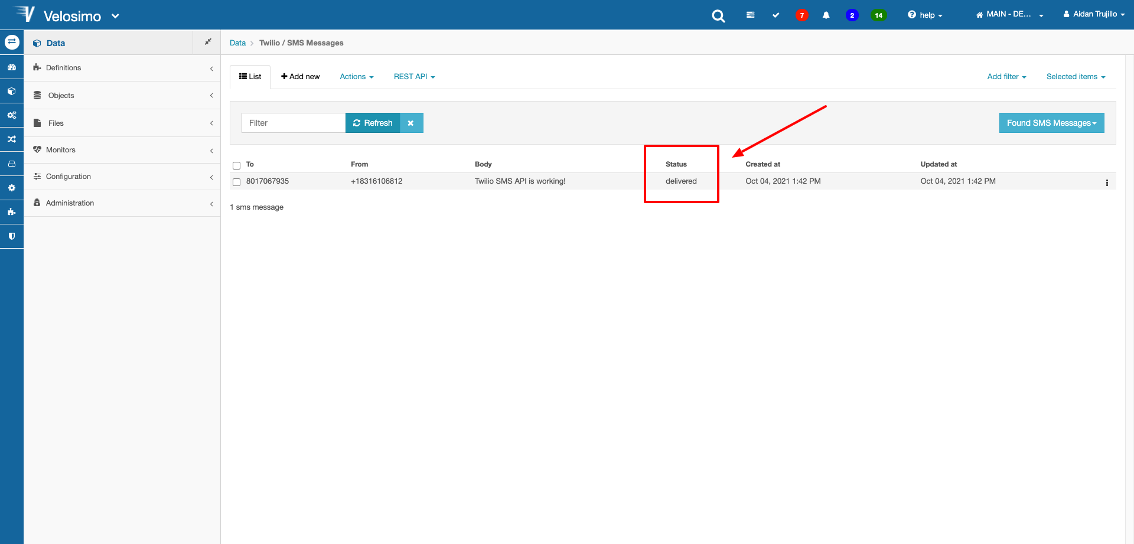Open the MAIN - DE... tenant dropdown

1009,15
